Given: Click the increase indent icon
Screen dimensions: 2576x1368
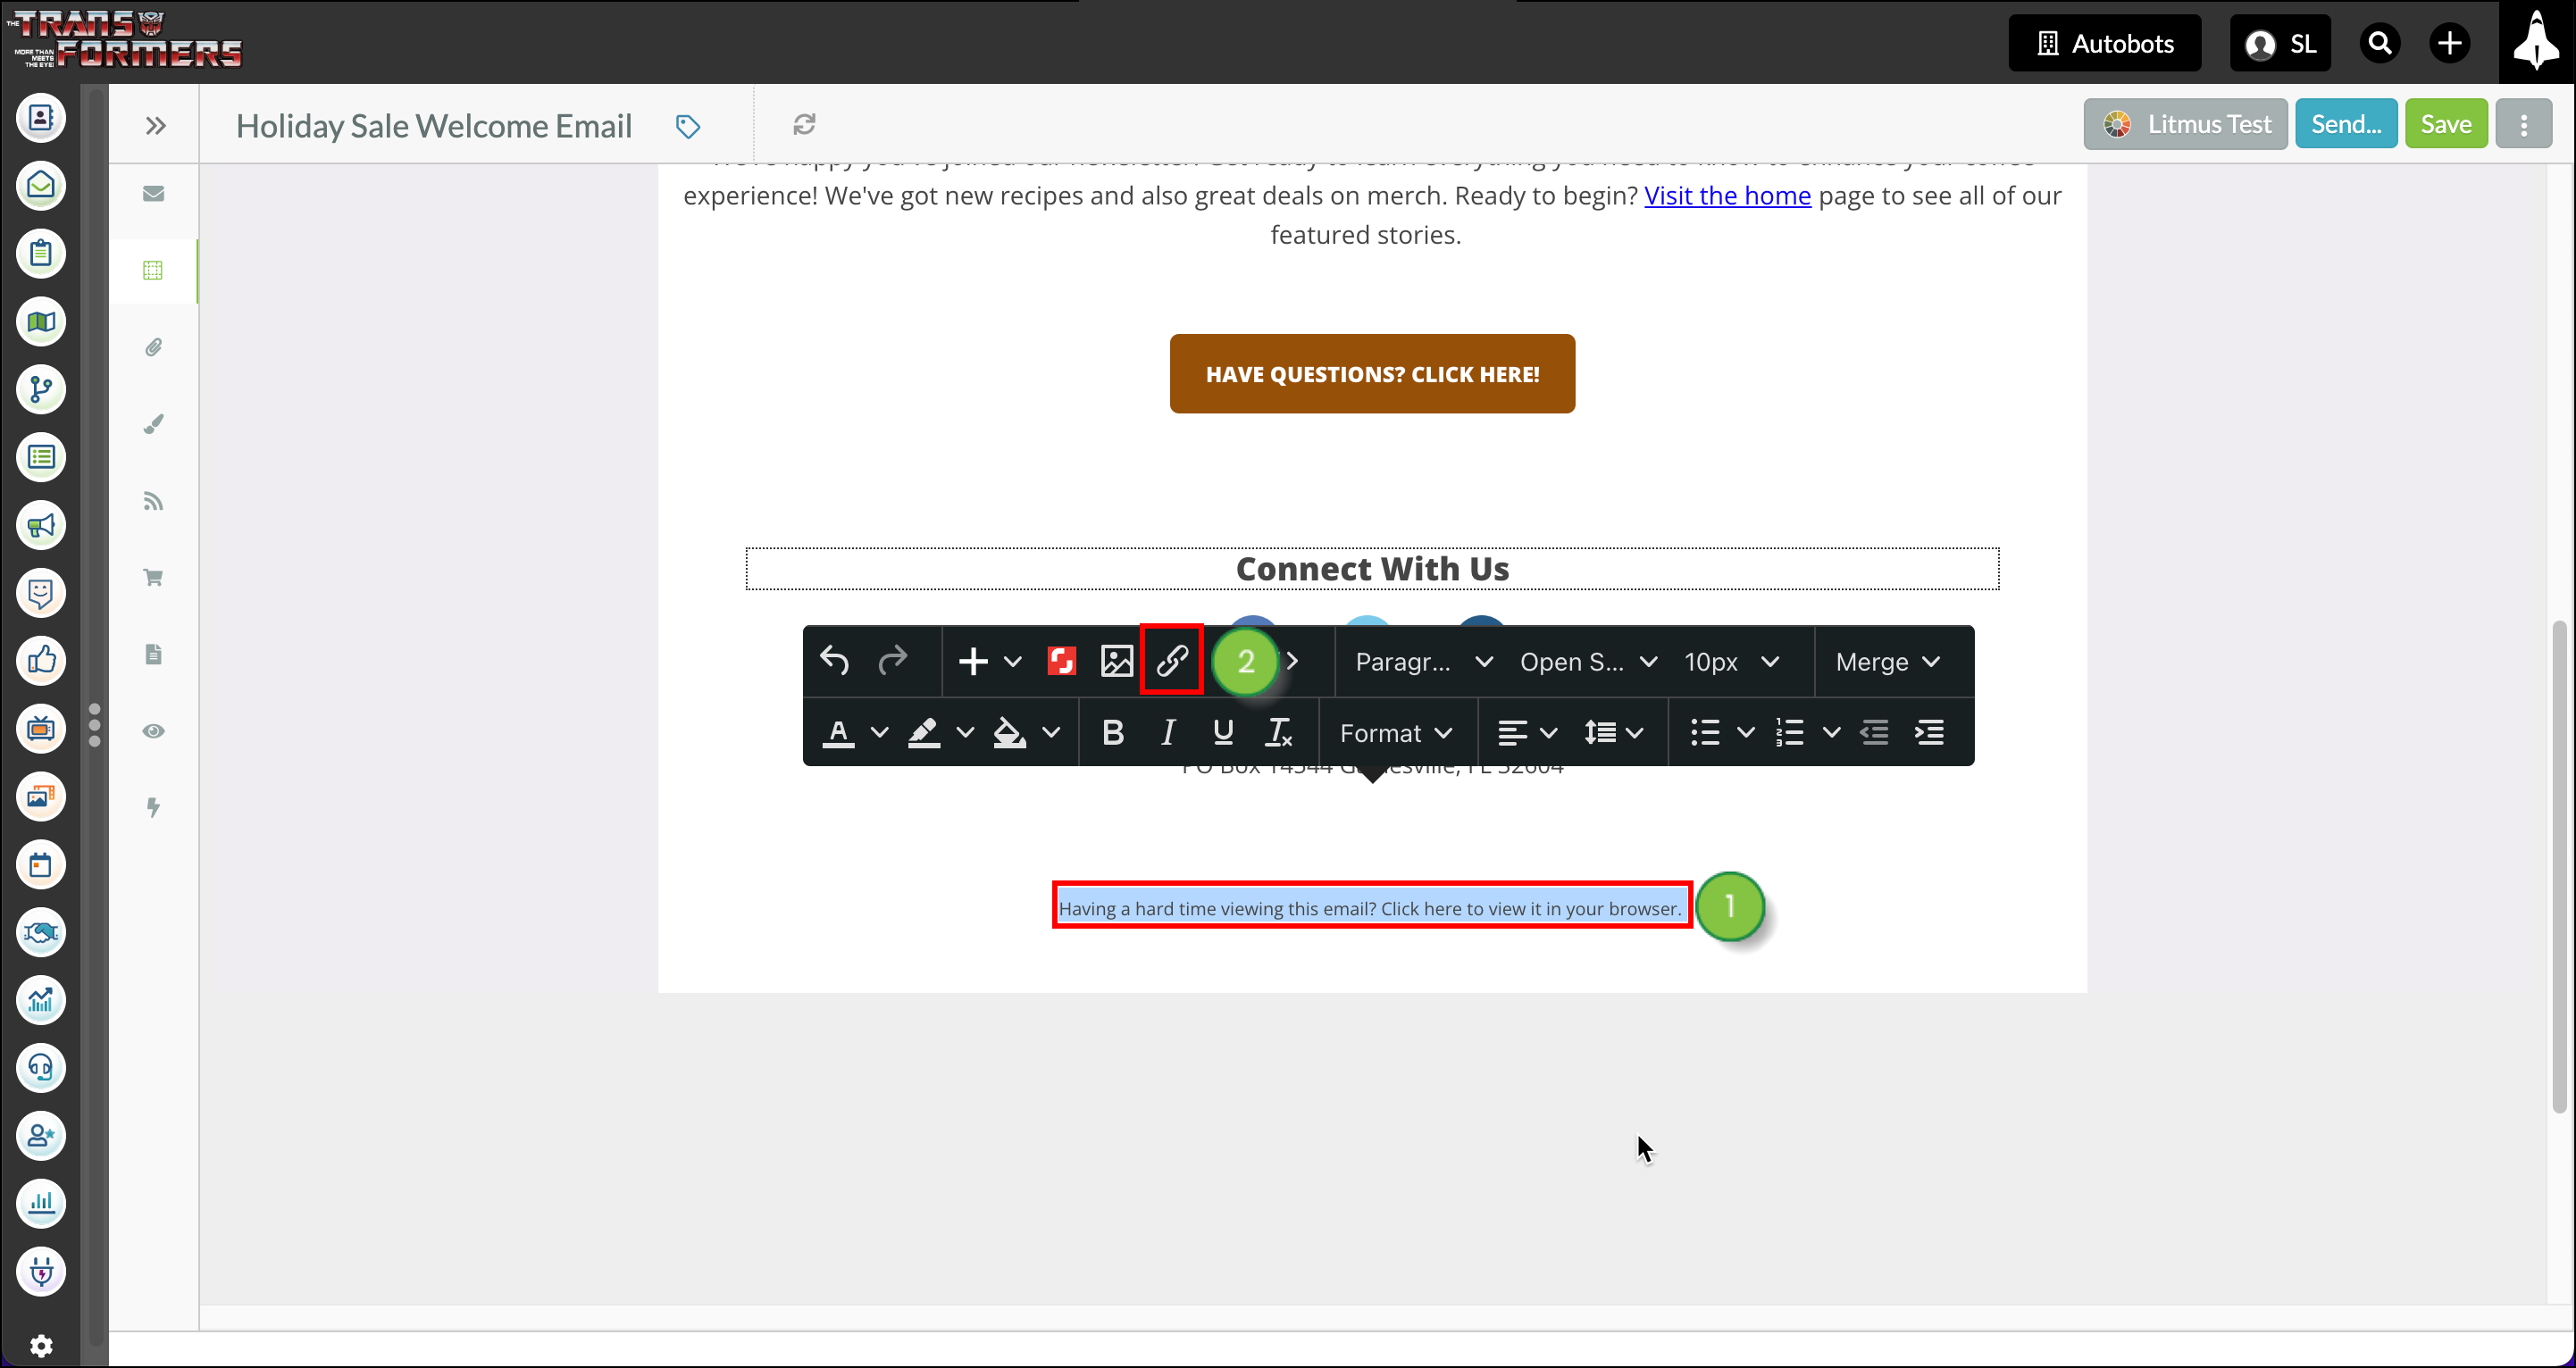Looking at the screenshot, I should click(1929, 733).
